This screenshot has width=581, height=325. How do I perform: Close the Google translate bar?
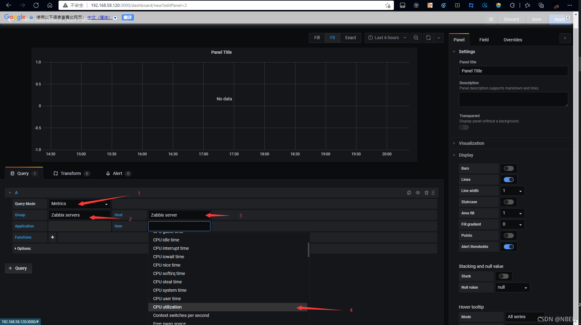568,18
